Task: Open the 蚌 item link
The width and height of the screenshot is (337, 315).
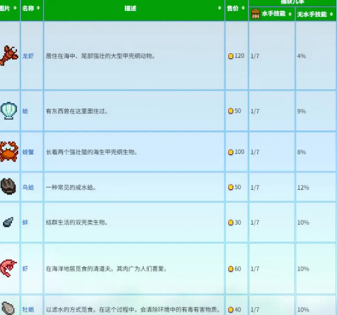Action: click(x=25, y=222)
